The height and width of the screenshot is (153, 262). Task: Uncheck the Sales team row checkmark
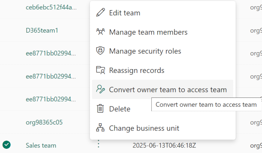[x=6, y=145]
